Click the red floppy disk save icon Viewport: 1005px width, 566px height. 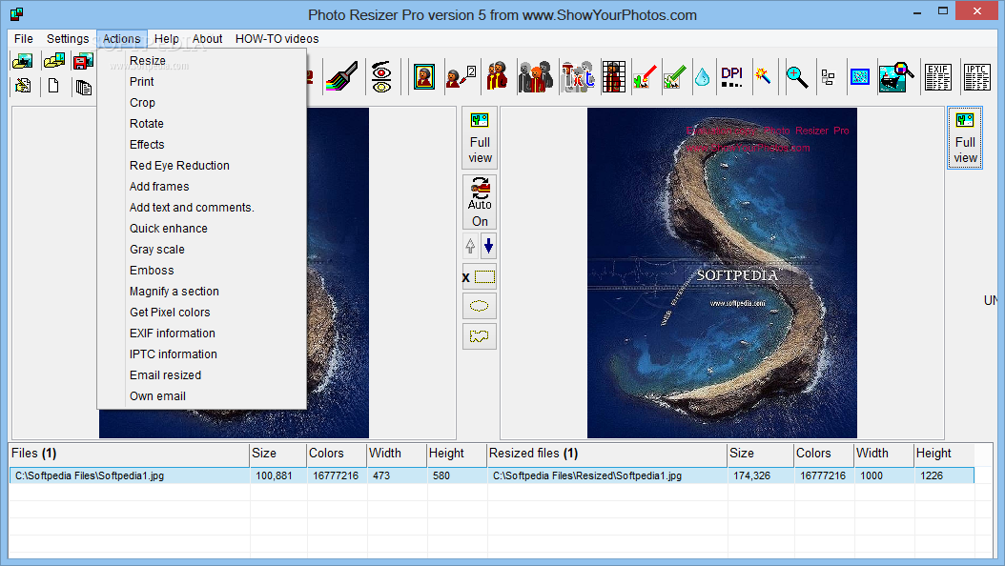(x=83, y=62)
